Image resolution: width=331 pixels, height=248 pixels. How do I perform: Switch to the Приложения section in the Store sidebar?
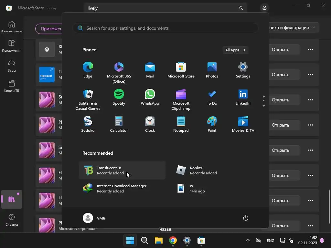pyautogui.click(x=12, y=46)
